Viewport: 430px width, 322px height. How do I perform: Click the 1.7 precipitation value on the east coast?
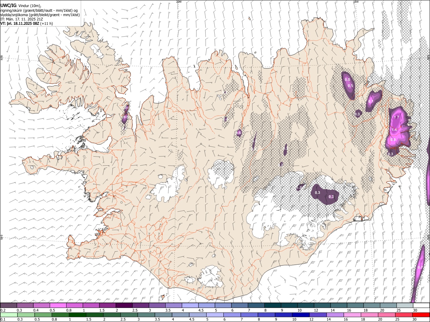pos(396,117)
